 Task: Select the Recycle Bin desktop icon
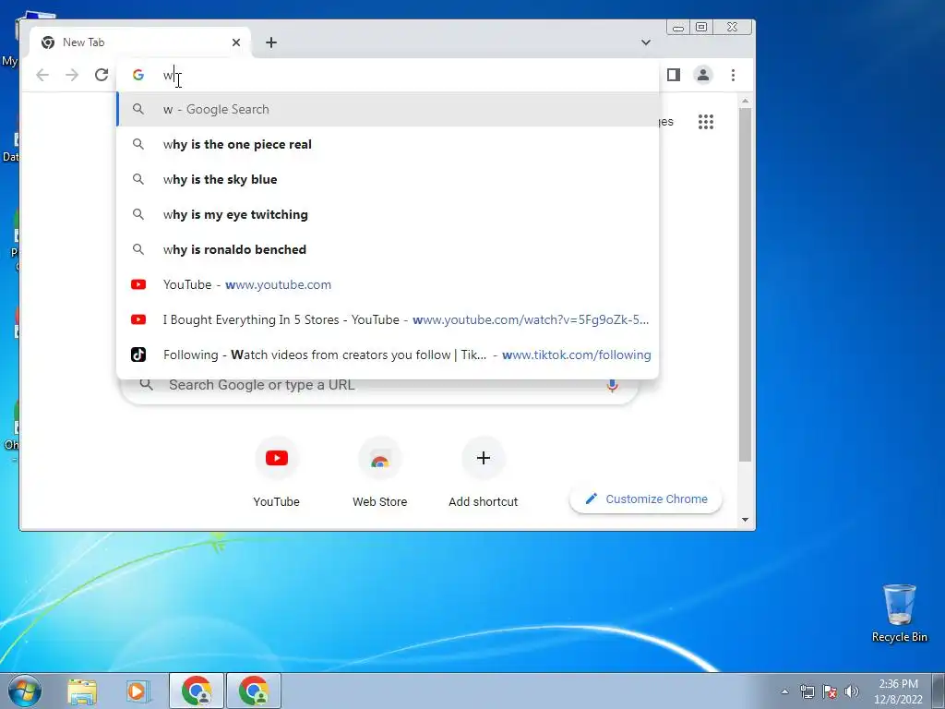coord(899,613)
